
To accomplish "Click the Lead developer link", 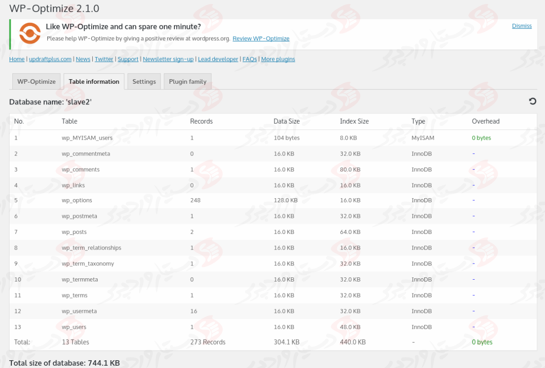I will tap(217, 59).
